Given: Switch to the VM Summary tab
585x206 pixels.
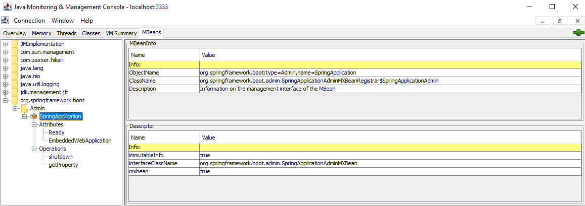Looking at the screenshot, I should pos(121,33).
